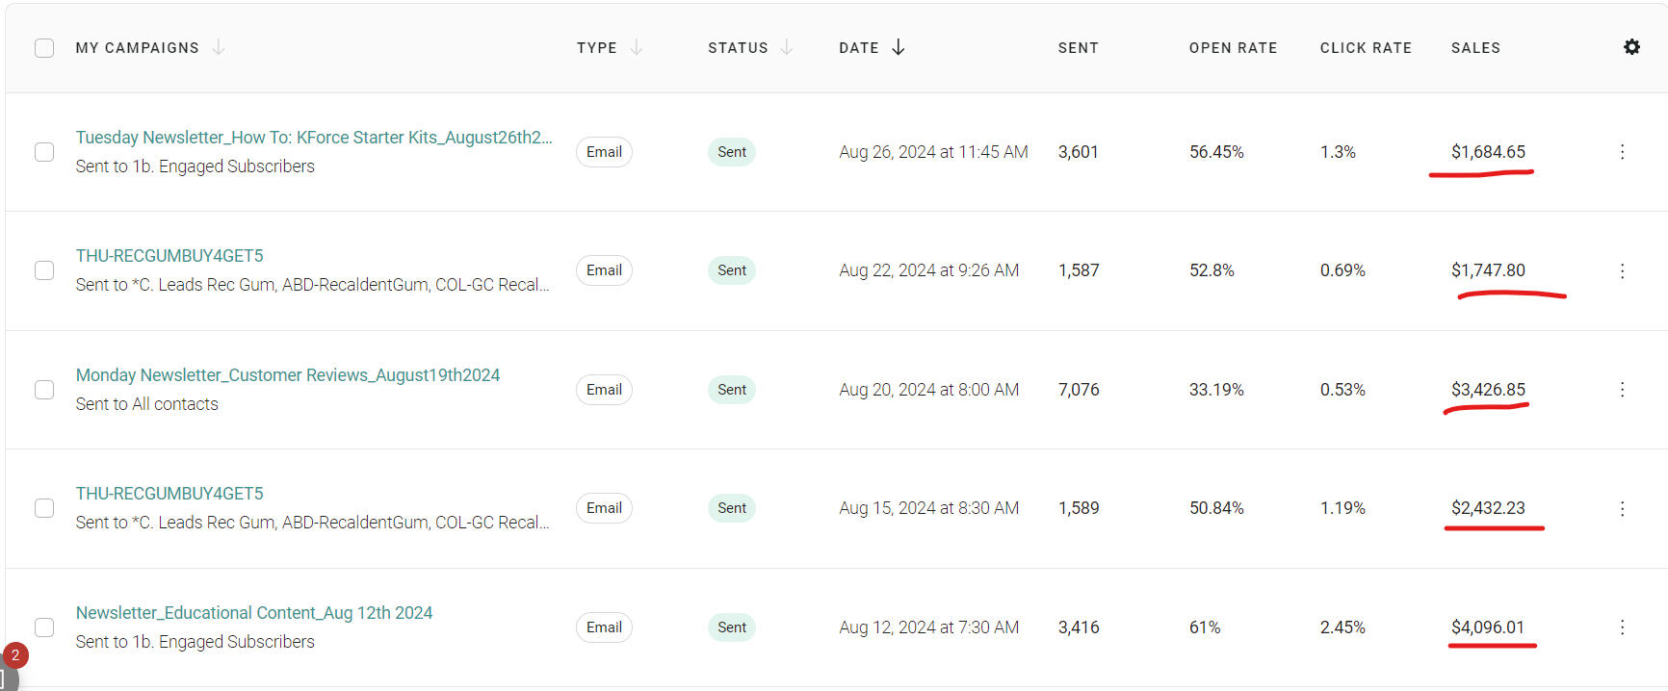1668x691 pixels.
Task: Sort campaigns by the Date arrow
Action: (899, 47)
